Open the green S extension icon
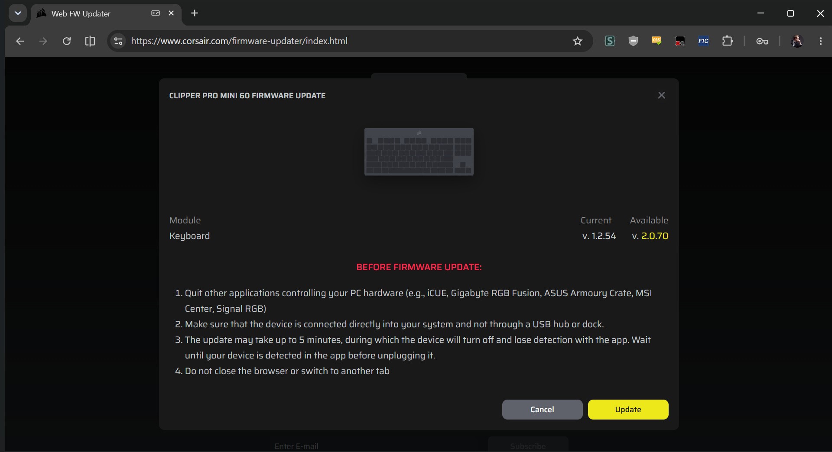Image resolution: width=832 pixels, height=452 pixels. pyautogui.click(x=610, y=41)
